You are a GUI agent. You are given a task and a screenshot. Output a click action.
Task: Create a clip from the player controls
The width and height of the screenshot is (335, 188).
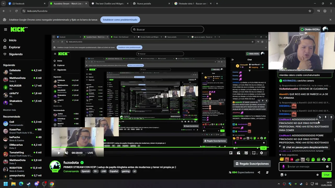click(x=238, y=153)
